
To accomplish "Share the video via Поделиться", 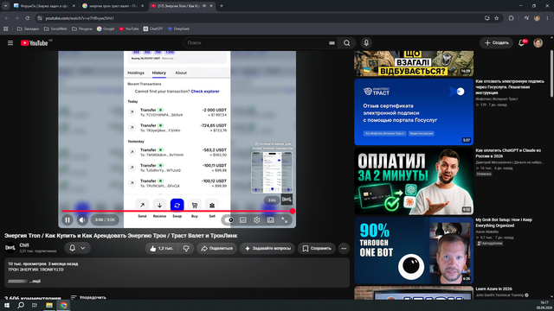I will [x=217, y=248].
